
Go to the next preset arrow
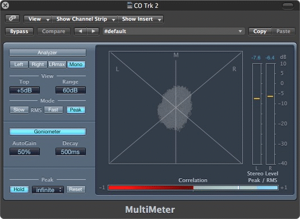tap(93, 31)
